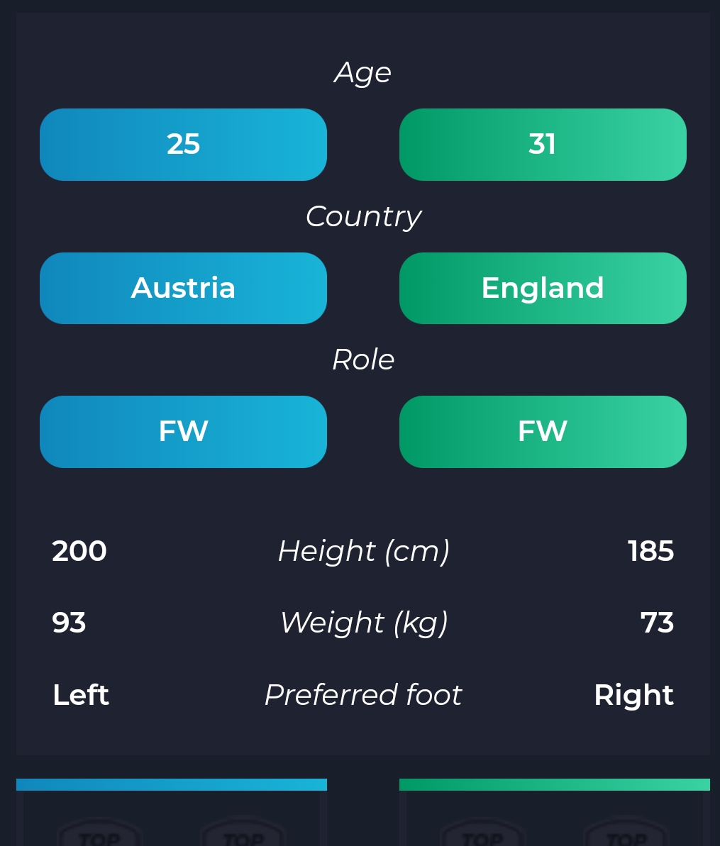Select the height value 185
720x846 pixels.
tap(651, 552)
